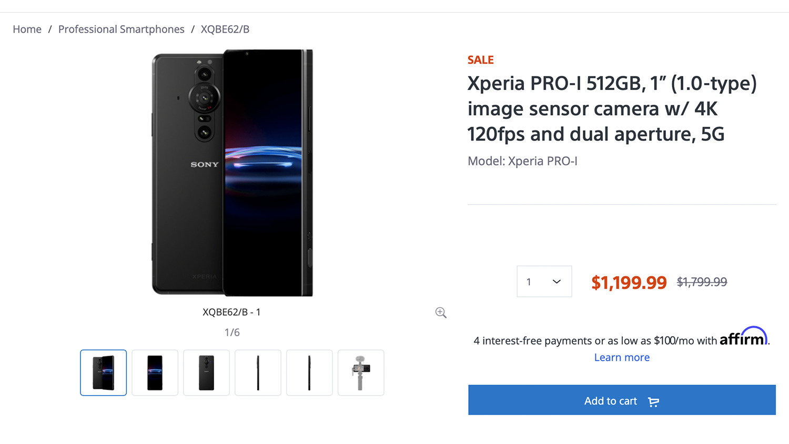Select the first thumbnail showing front and back
The height and width of the screenshot is (444, 789).
click(x=104, y=372)
